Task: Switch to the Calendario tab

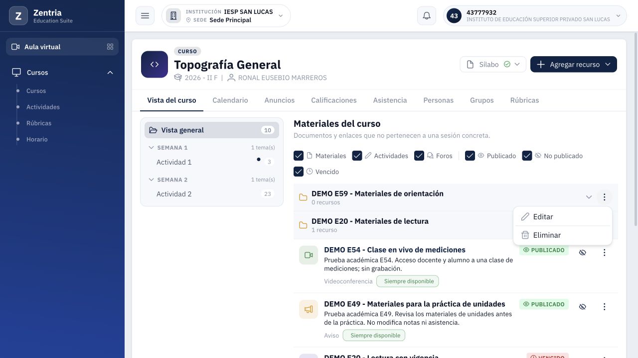Action: click(x=230, y=100)
